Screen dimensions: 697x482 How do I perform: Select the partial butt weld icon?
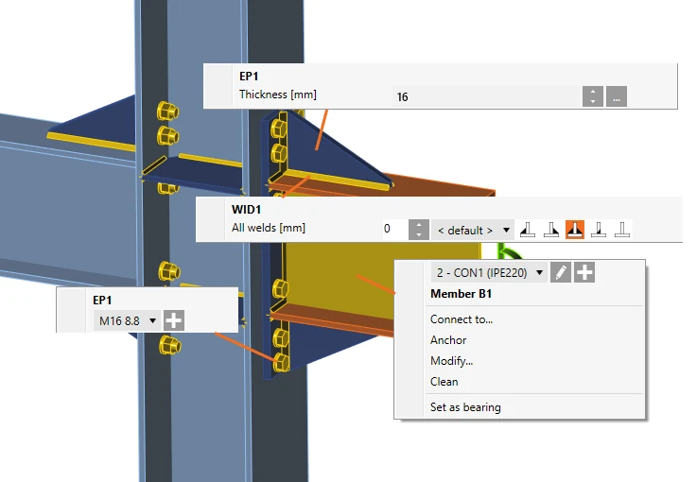599,230
